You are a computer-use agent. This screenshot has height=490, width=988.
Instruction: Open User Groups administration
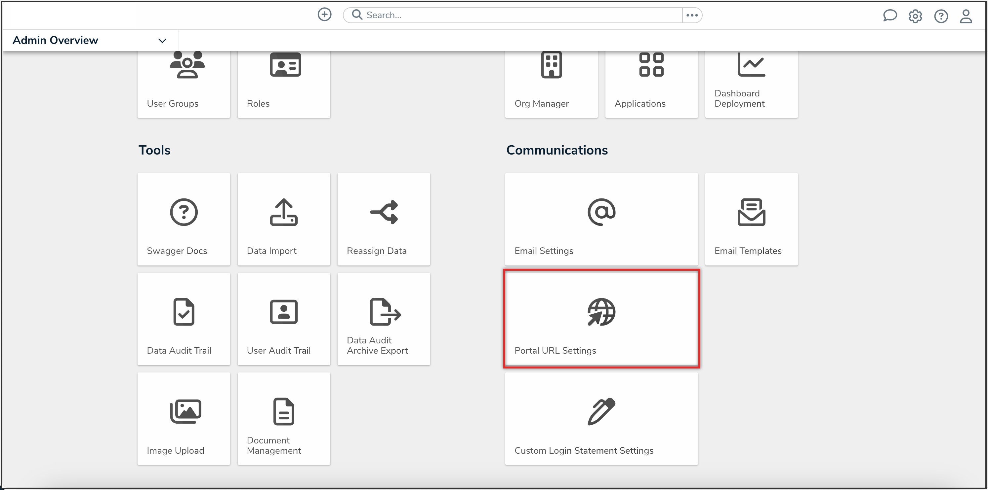[184, 81]
